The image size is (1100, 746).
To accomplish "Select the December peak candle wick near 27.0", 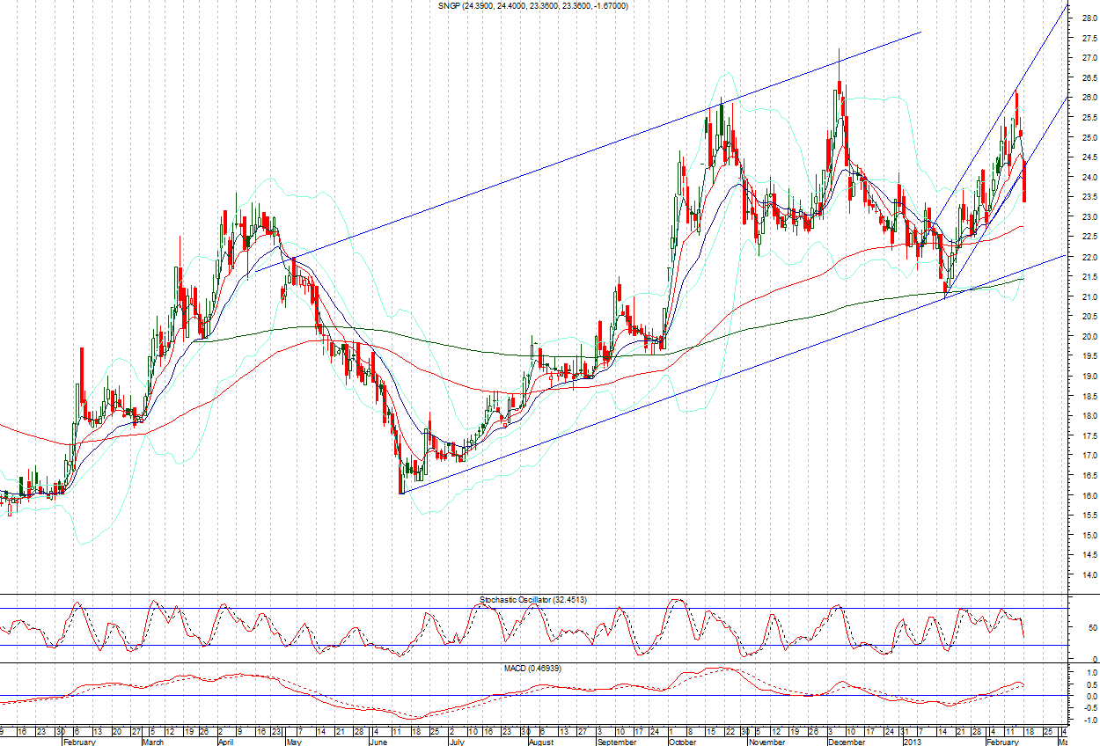I will [839, 63].
